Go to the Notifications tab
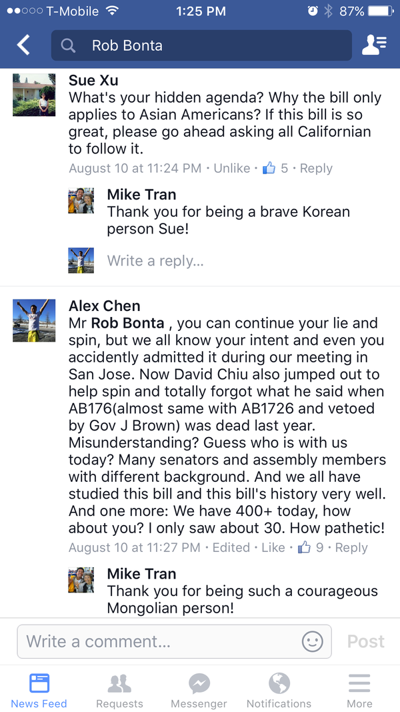This screenshot has height=712, width=400. click(x=279, y=691)
